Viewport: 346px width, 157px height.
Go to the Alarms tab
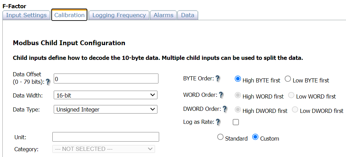tap(163, 15)
